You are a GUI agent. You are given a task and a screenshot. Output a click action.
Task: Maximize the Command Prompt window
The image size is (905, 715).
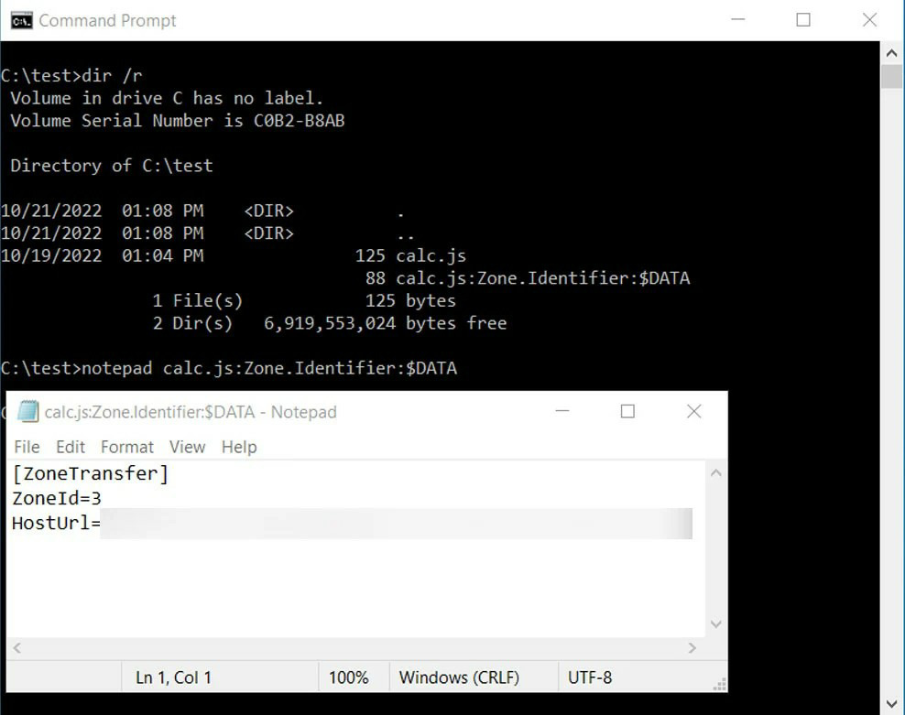point(803,20)
